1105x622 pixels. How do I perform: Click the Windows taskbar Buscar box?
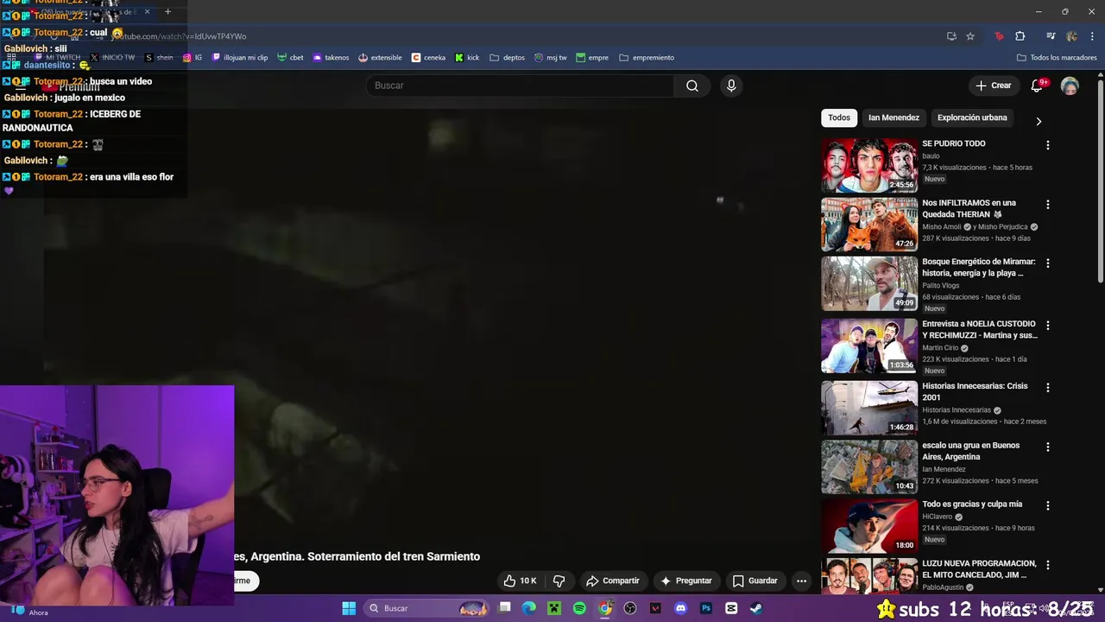[426, 608]
